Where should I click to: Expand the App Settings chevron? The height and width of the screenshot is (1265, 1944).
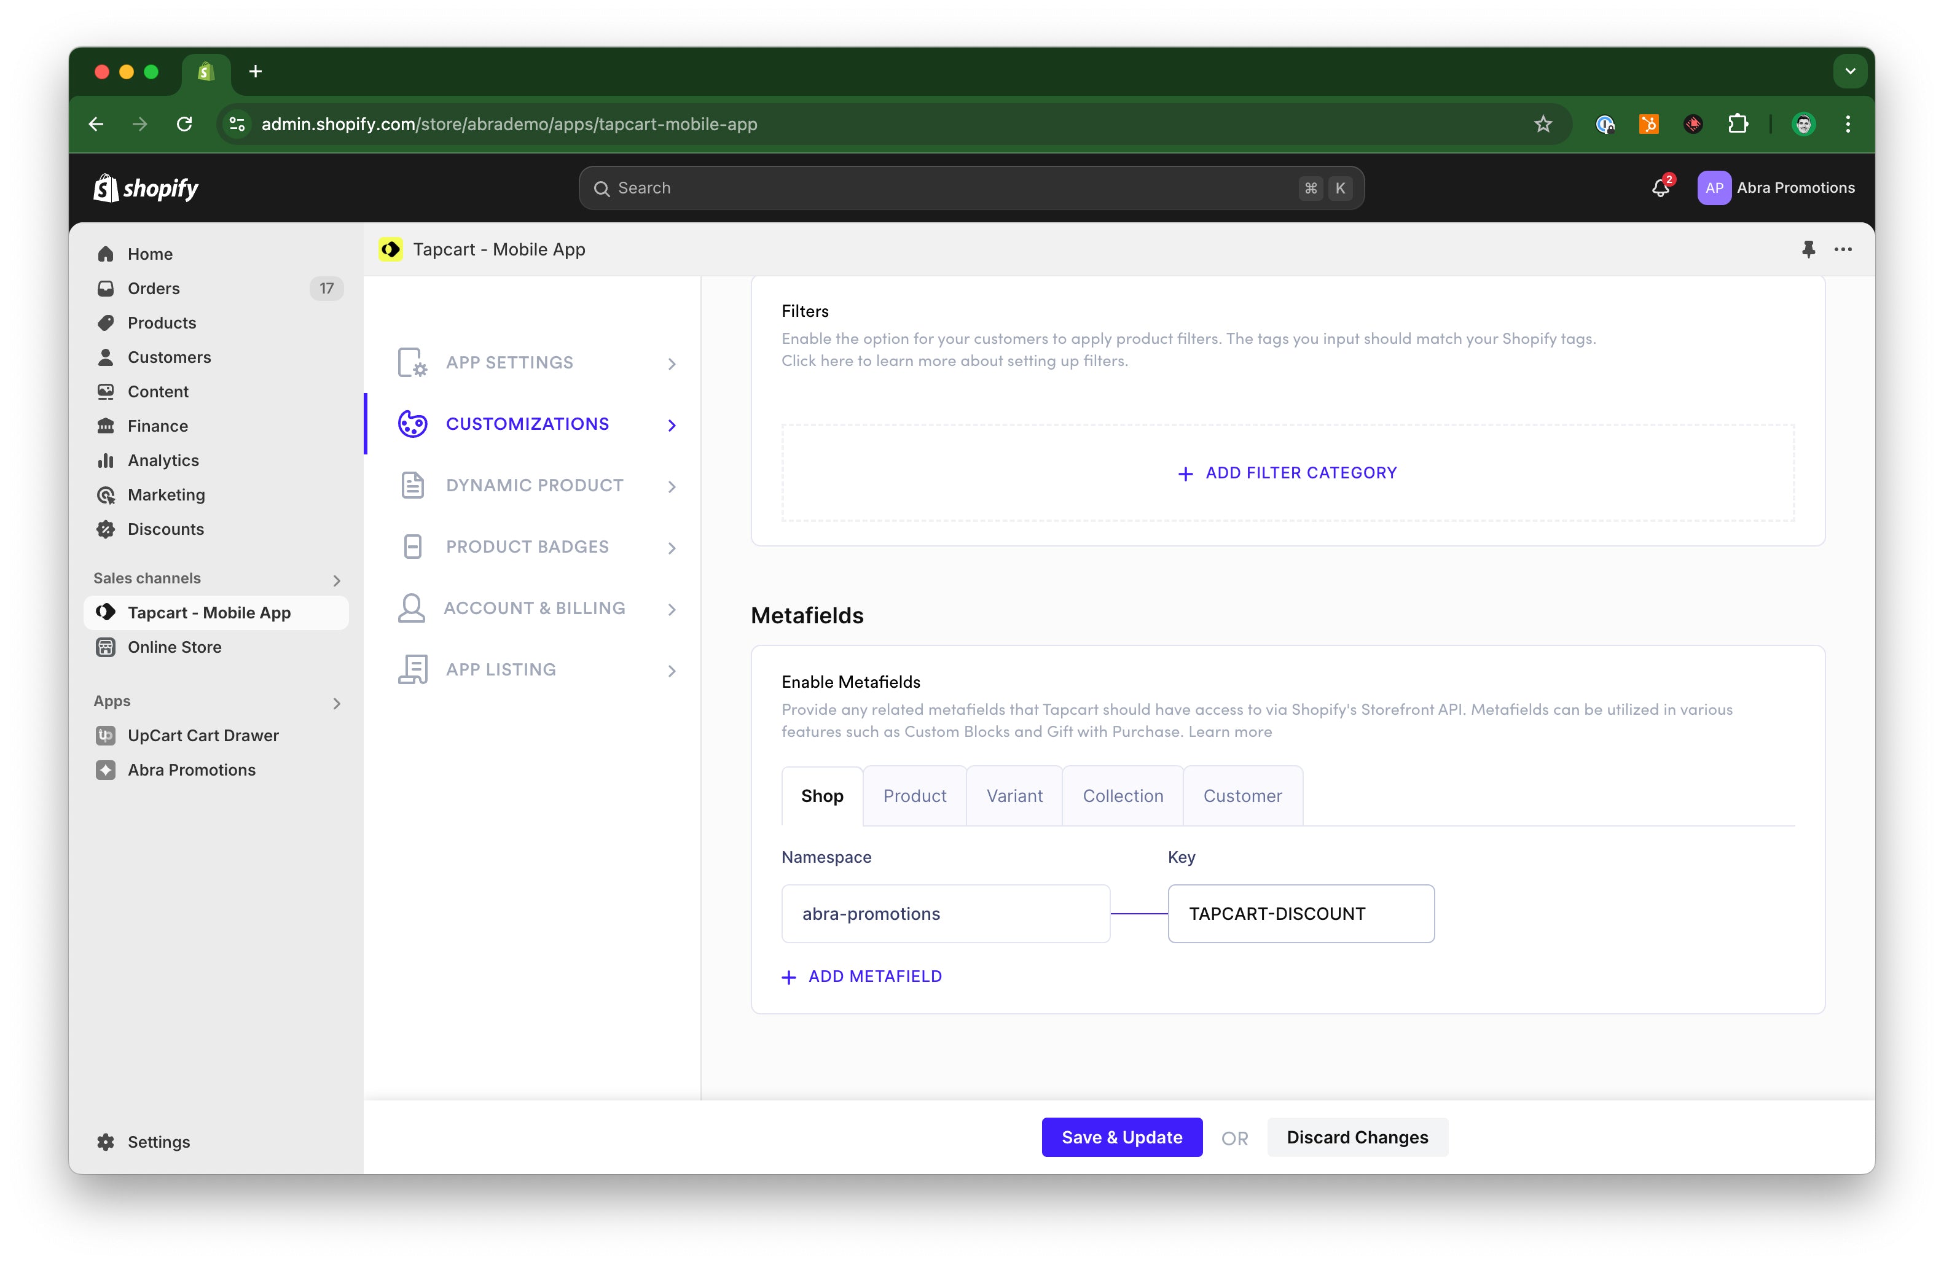pos(672,363)
